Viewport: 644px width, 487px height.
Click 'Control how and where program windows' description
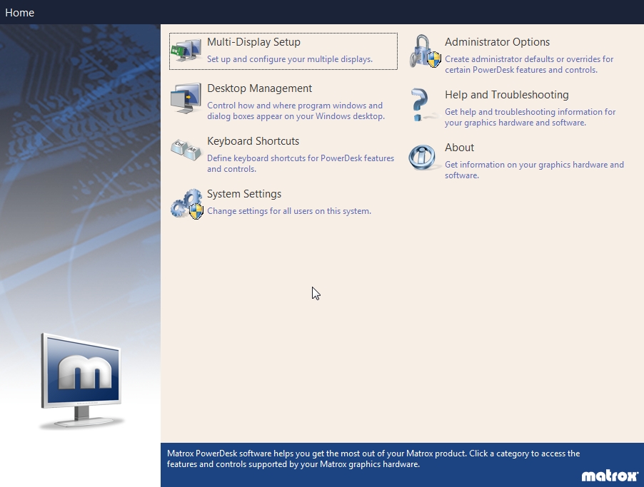tap(296, 111)
